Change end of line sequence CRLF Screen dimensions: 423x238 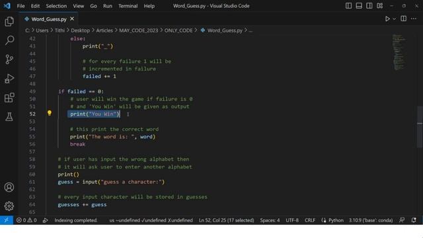pyautogui.click(x=310, y=220)
